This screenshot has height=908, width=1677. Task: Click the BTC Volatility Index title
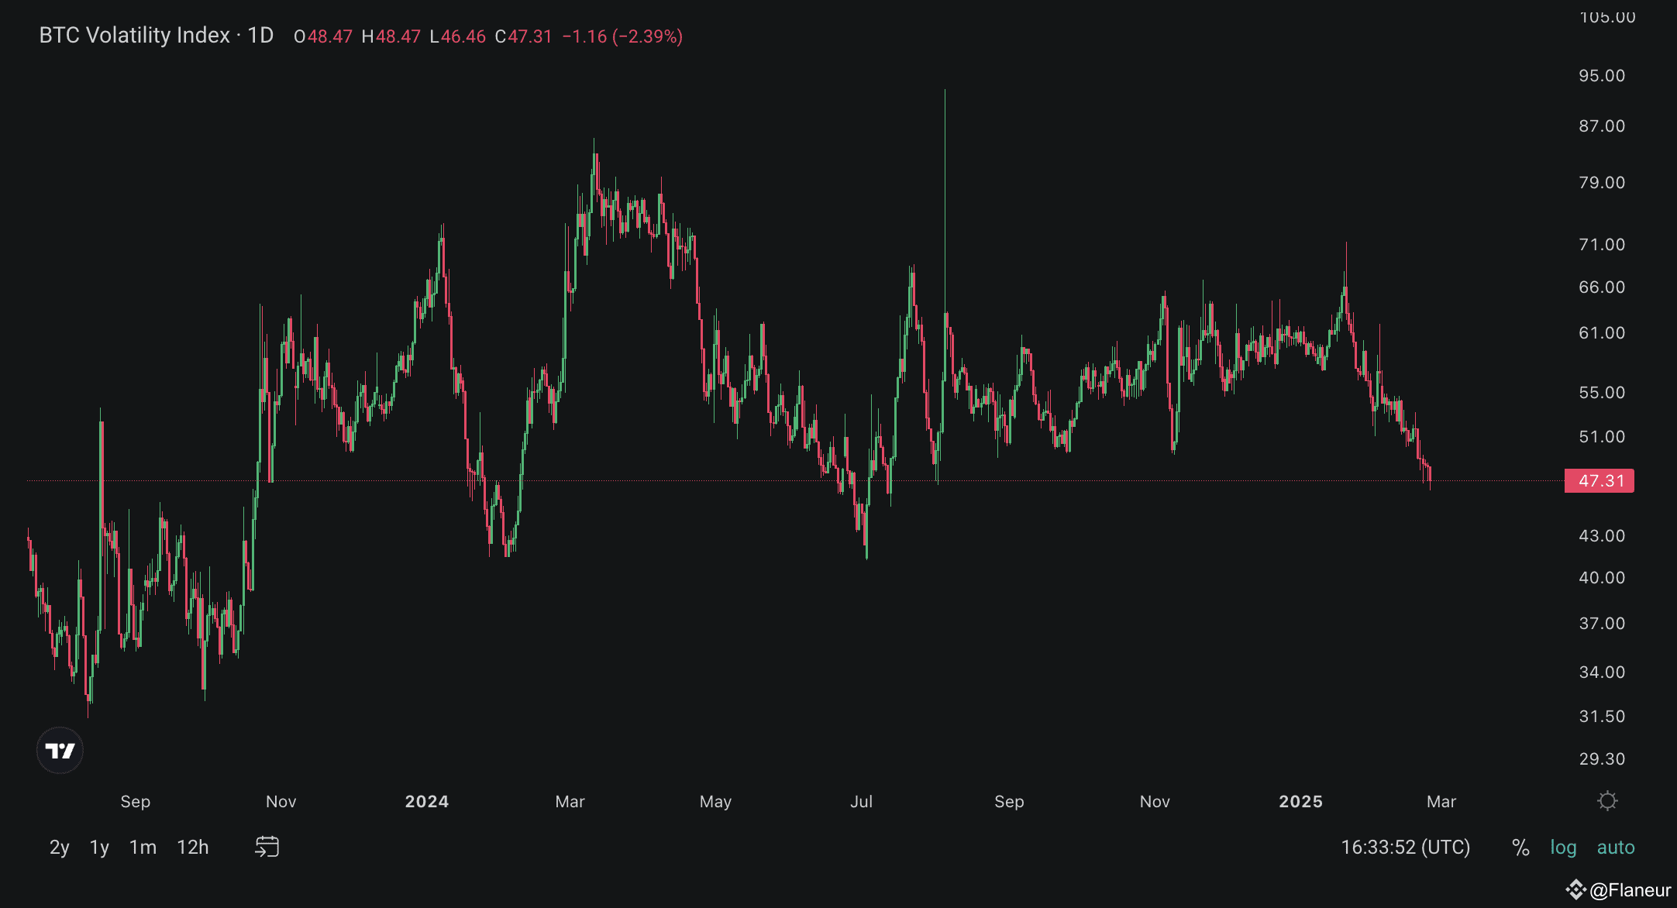pyautogui.click(x=134, y=36)
